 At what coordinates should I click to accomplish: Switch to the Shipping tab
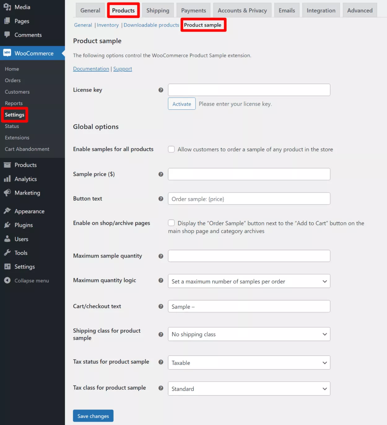pos(158,10)
